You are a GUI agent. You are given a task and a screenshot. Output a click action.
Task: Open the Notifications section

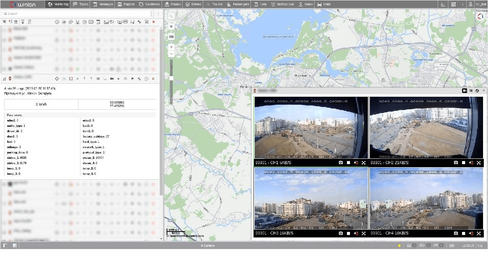coord(283,4)
